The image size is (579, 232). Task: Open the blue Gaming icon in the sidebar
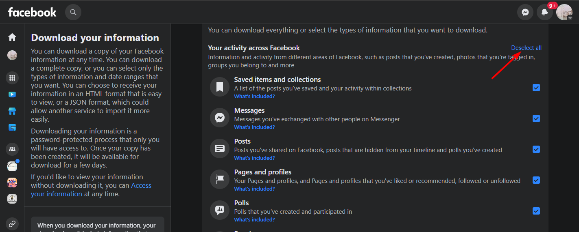click(12, 127)
